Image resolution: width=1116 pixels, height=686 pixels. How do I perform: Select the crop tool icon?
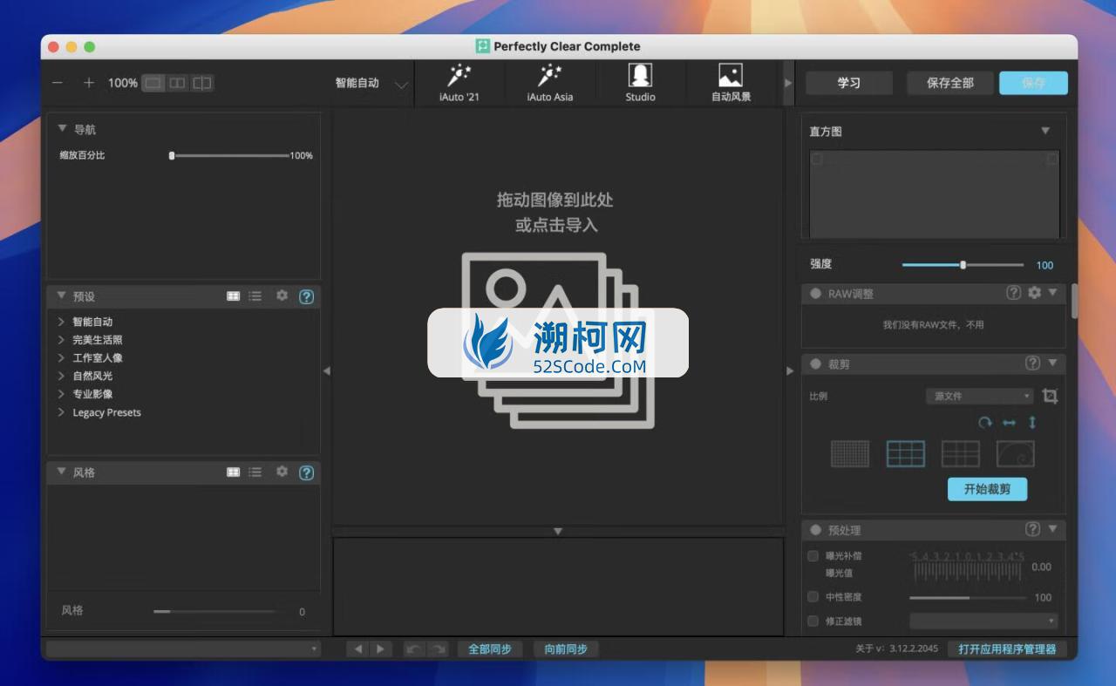(x=1050, y=396)
